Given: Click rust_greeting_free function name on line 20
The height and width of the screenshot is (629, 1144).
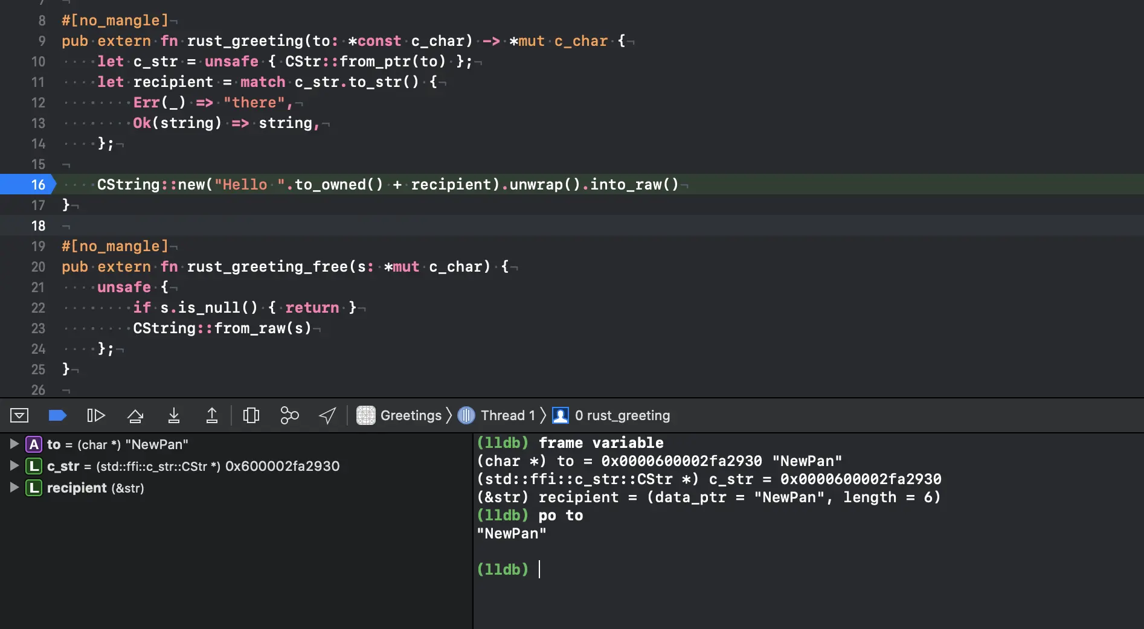Looking at the screenshot, I should pyautogui.click(x=268, y=267).
